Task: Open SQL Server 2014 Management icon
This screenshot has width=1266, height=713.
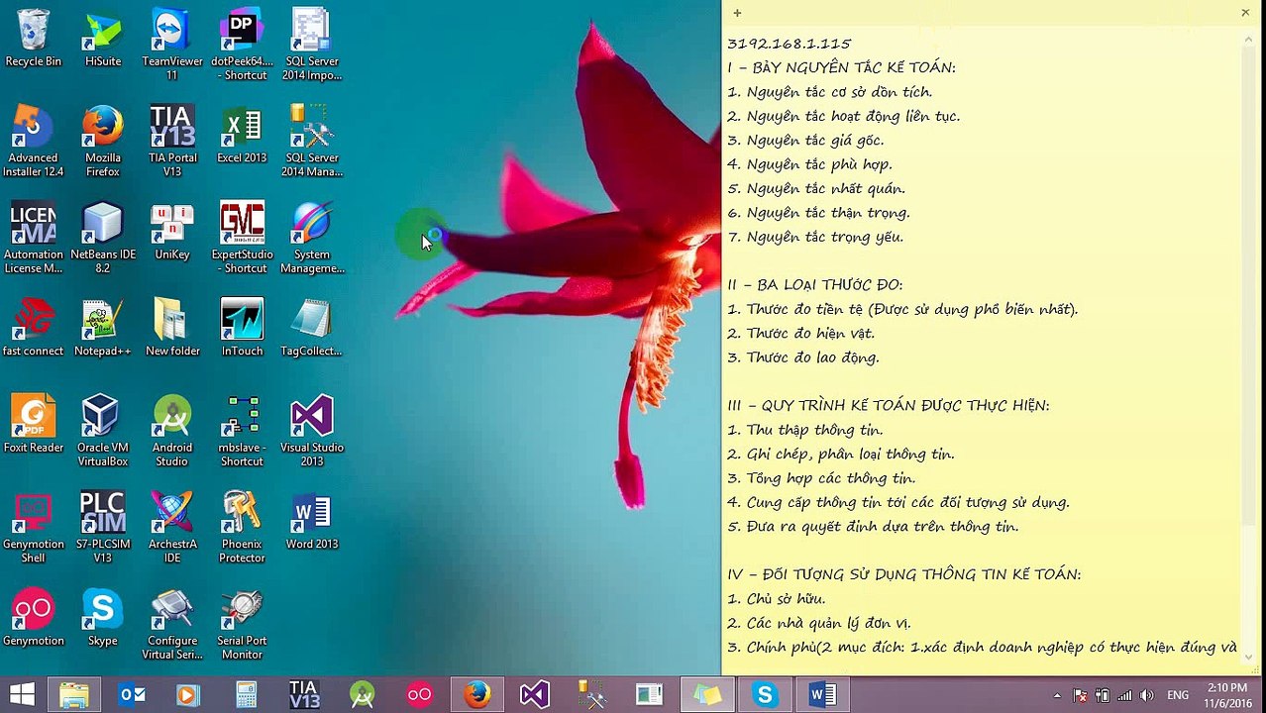Action: pyautogui.click(x=311, y=141)
